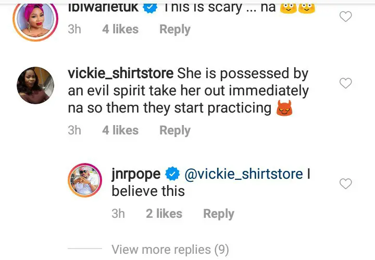
Task: View 4 likes on ibiwarietuk's comment
Action: coord(120,29)
